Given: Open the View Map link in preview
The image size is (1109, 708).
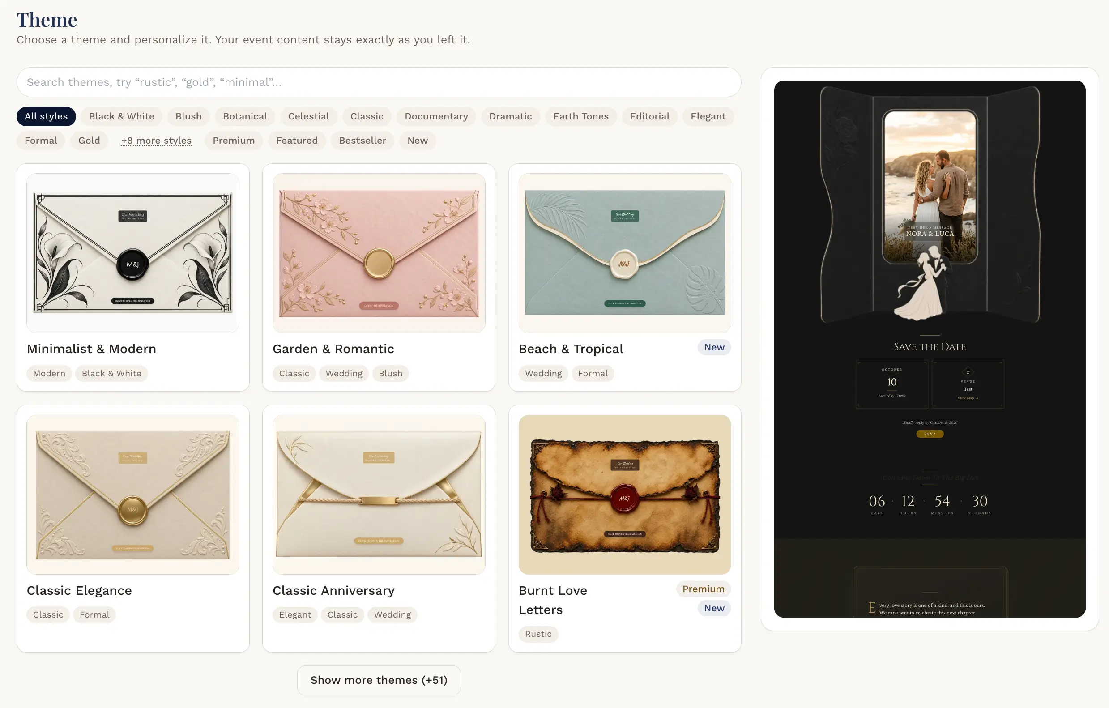Looking at the screenshot, I should pos(968,398).
